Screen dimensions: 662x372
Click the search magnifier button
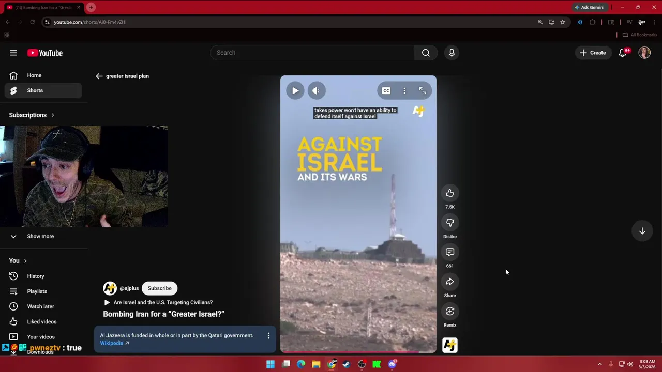coord(426,53)
